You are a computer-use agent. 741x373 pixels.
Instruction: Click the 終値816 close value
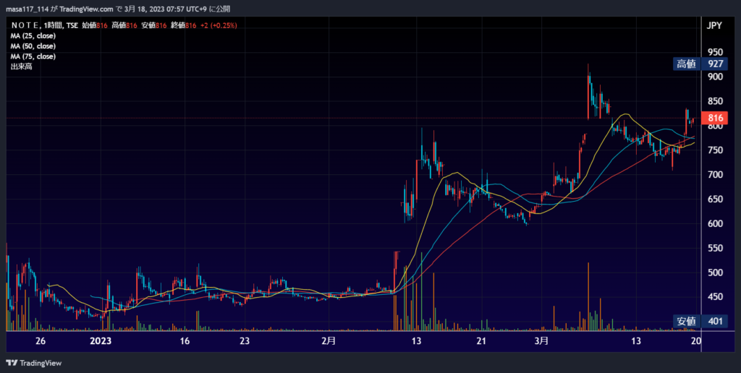(x=183, y=25)
